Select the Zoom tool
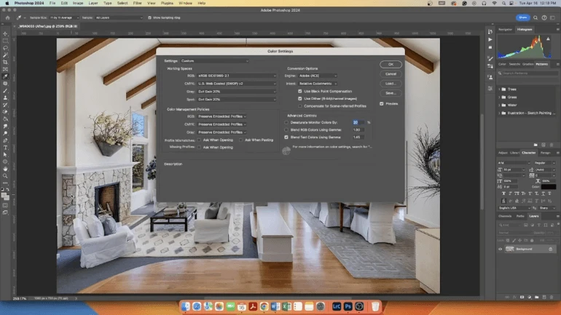This screenshot has height=315, width=561. [5, 175]
